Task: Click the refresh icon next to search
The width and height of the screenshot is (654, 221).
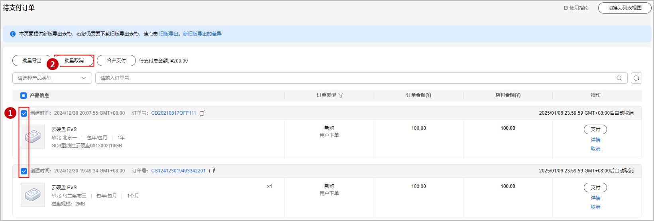Action: (x=636, y=78)
